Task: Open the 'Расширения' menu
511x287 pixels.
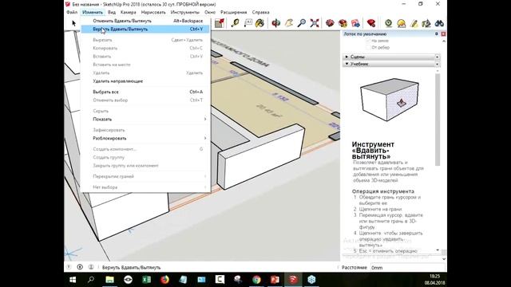Action: [x=234, y=12]
